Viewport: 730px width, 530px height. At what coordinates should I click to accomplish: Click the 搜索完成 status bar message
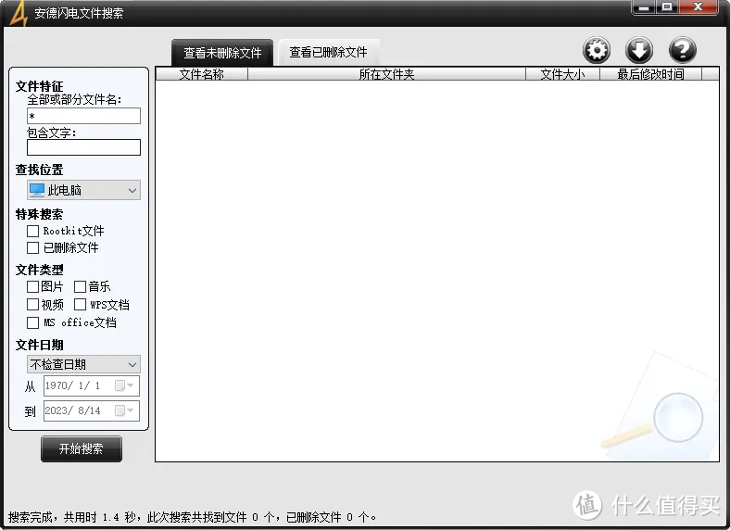(x=193, y=517)
